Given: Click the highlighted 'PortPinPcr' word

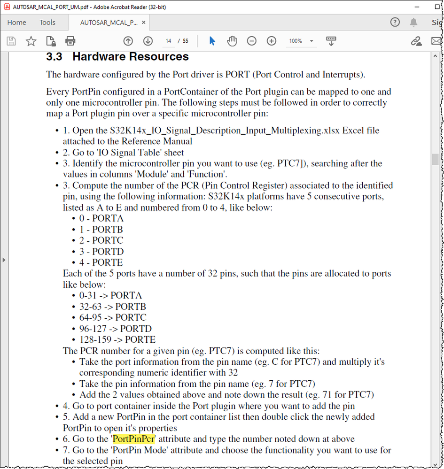Looking at the screenshot, I should click(x=133, y=439).
